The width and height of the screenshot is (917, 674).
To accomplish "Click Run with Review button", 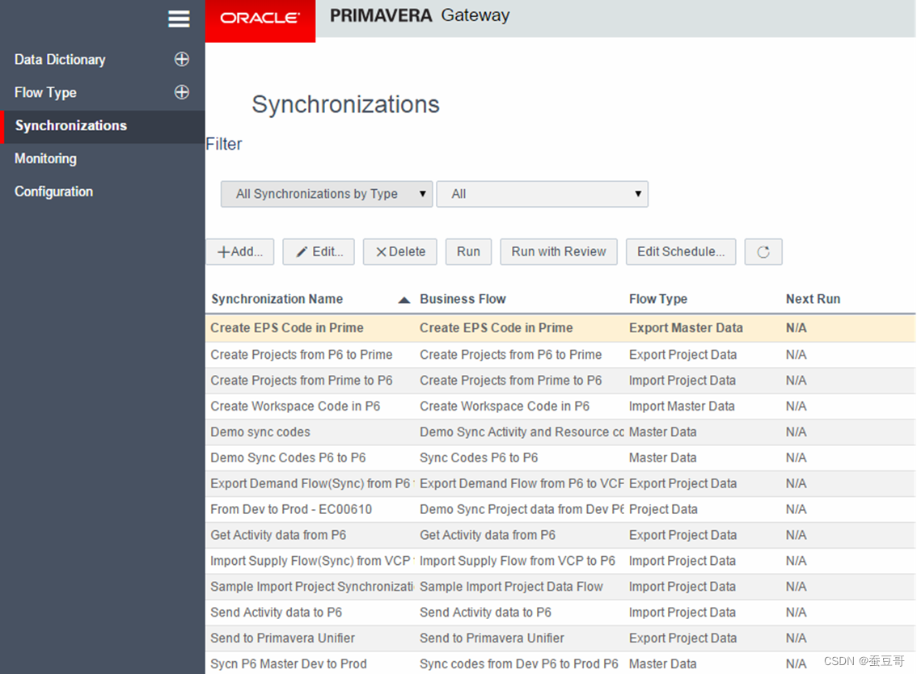I will (559, 252).
